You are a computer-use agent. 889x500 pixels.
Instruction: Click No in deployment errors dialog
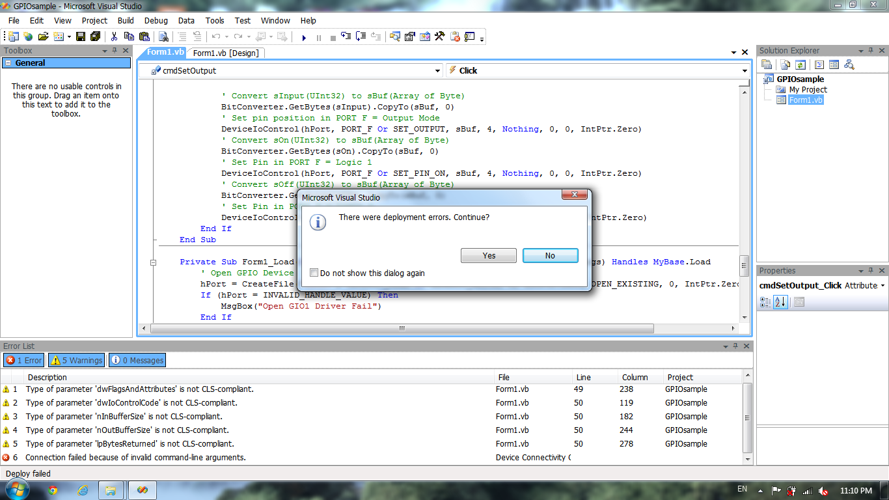click(x=550, y=256)
